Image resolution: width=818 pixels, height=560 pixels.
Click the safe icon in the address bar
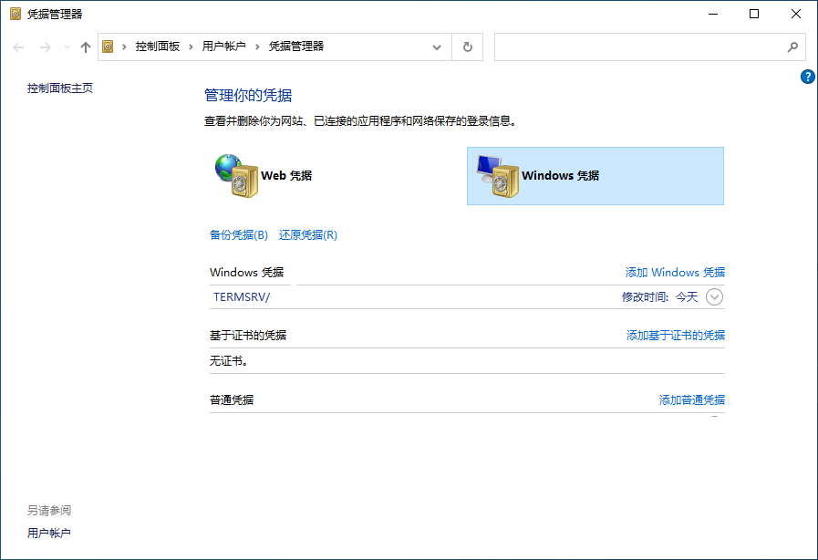pyautogui.click(x=108, y=47)
